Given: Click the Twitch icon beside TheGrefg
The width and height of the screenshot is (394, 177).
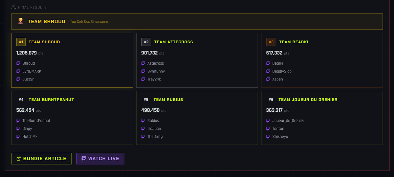Looking at the screenshot, I should click(x=143, y=136).
